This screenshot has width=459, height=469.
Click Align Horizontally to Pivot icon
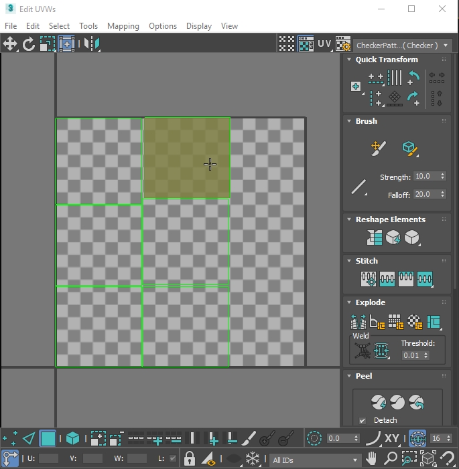376,79
